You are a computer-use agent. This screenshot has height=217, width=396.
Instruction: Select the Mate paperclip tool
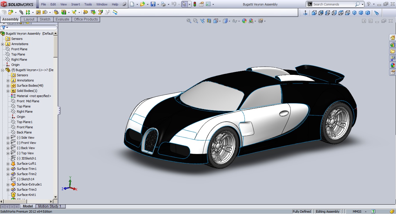point(21,12)
